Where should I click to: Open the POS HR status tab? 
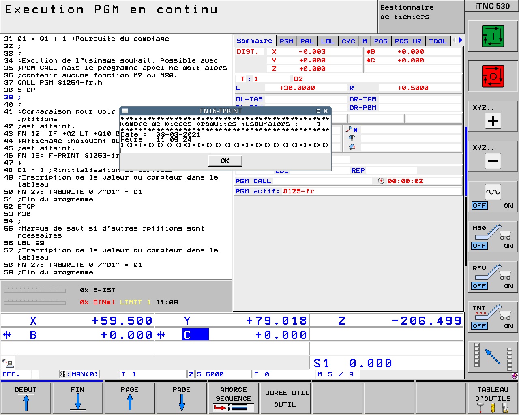(408, 41)
